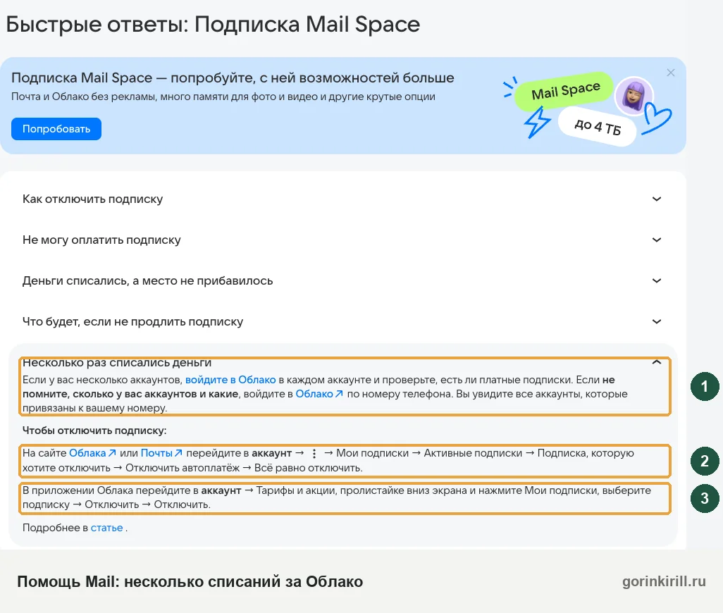Image resolution: width=723 pixels, height=613 pixels.
Task: Close the Mail Space promo banner
Action: [670, 73]
